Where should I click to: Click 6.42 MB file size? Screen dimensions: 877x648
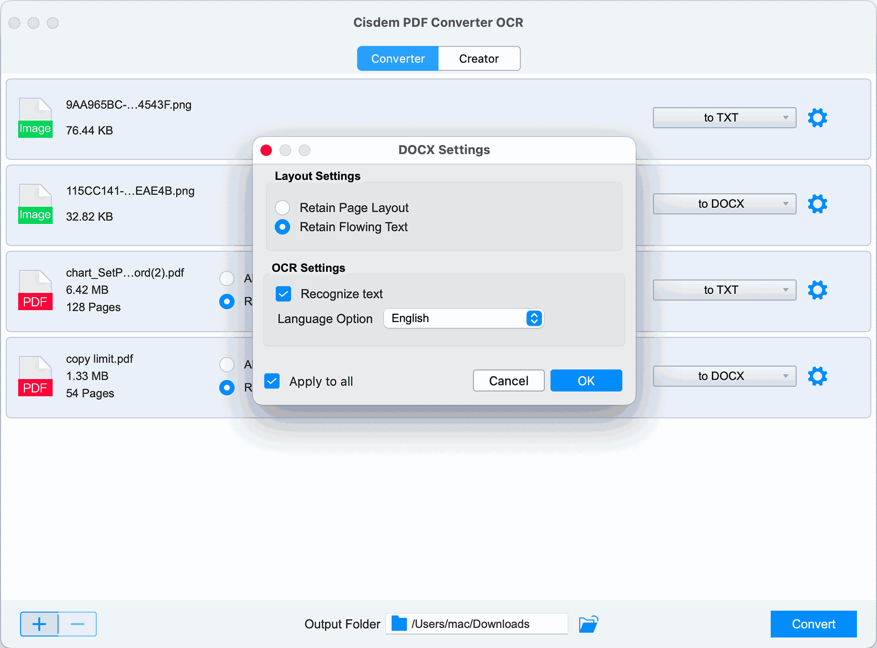tap(87, 290)
